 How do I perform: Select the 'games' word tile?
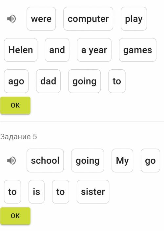tap(138, 50)
